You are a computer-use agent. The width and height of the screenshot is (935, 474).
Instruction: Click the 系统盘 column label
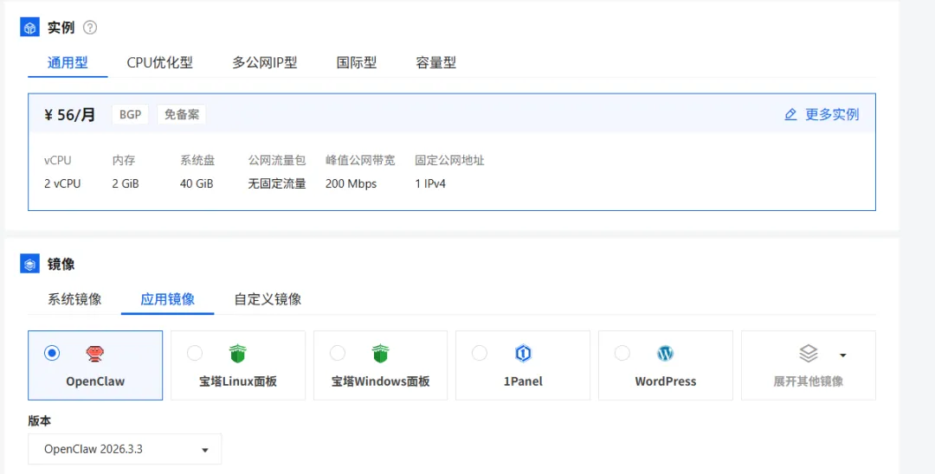click(x=197, y=160)
